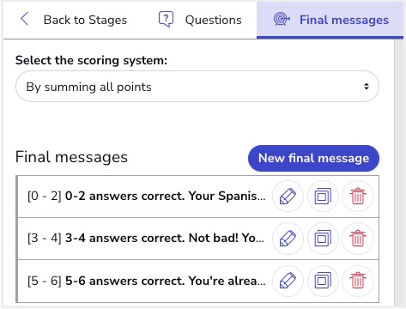Edit the 3-4 answers correct message
The width and height of the screenshot is (406, 309).
click(x=288, y=239)
